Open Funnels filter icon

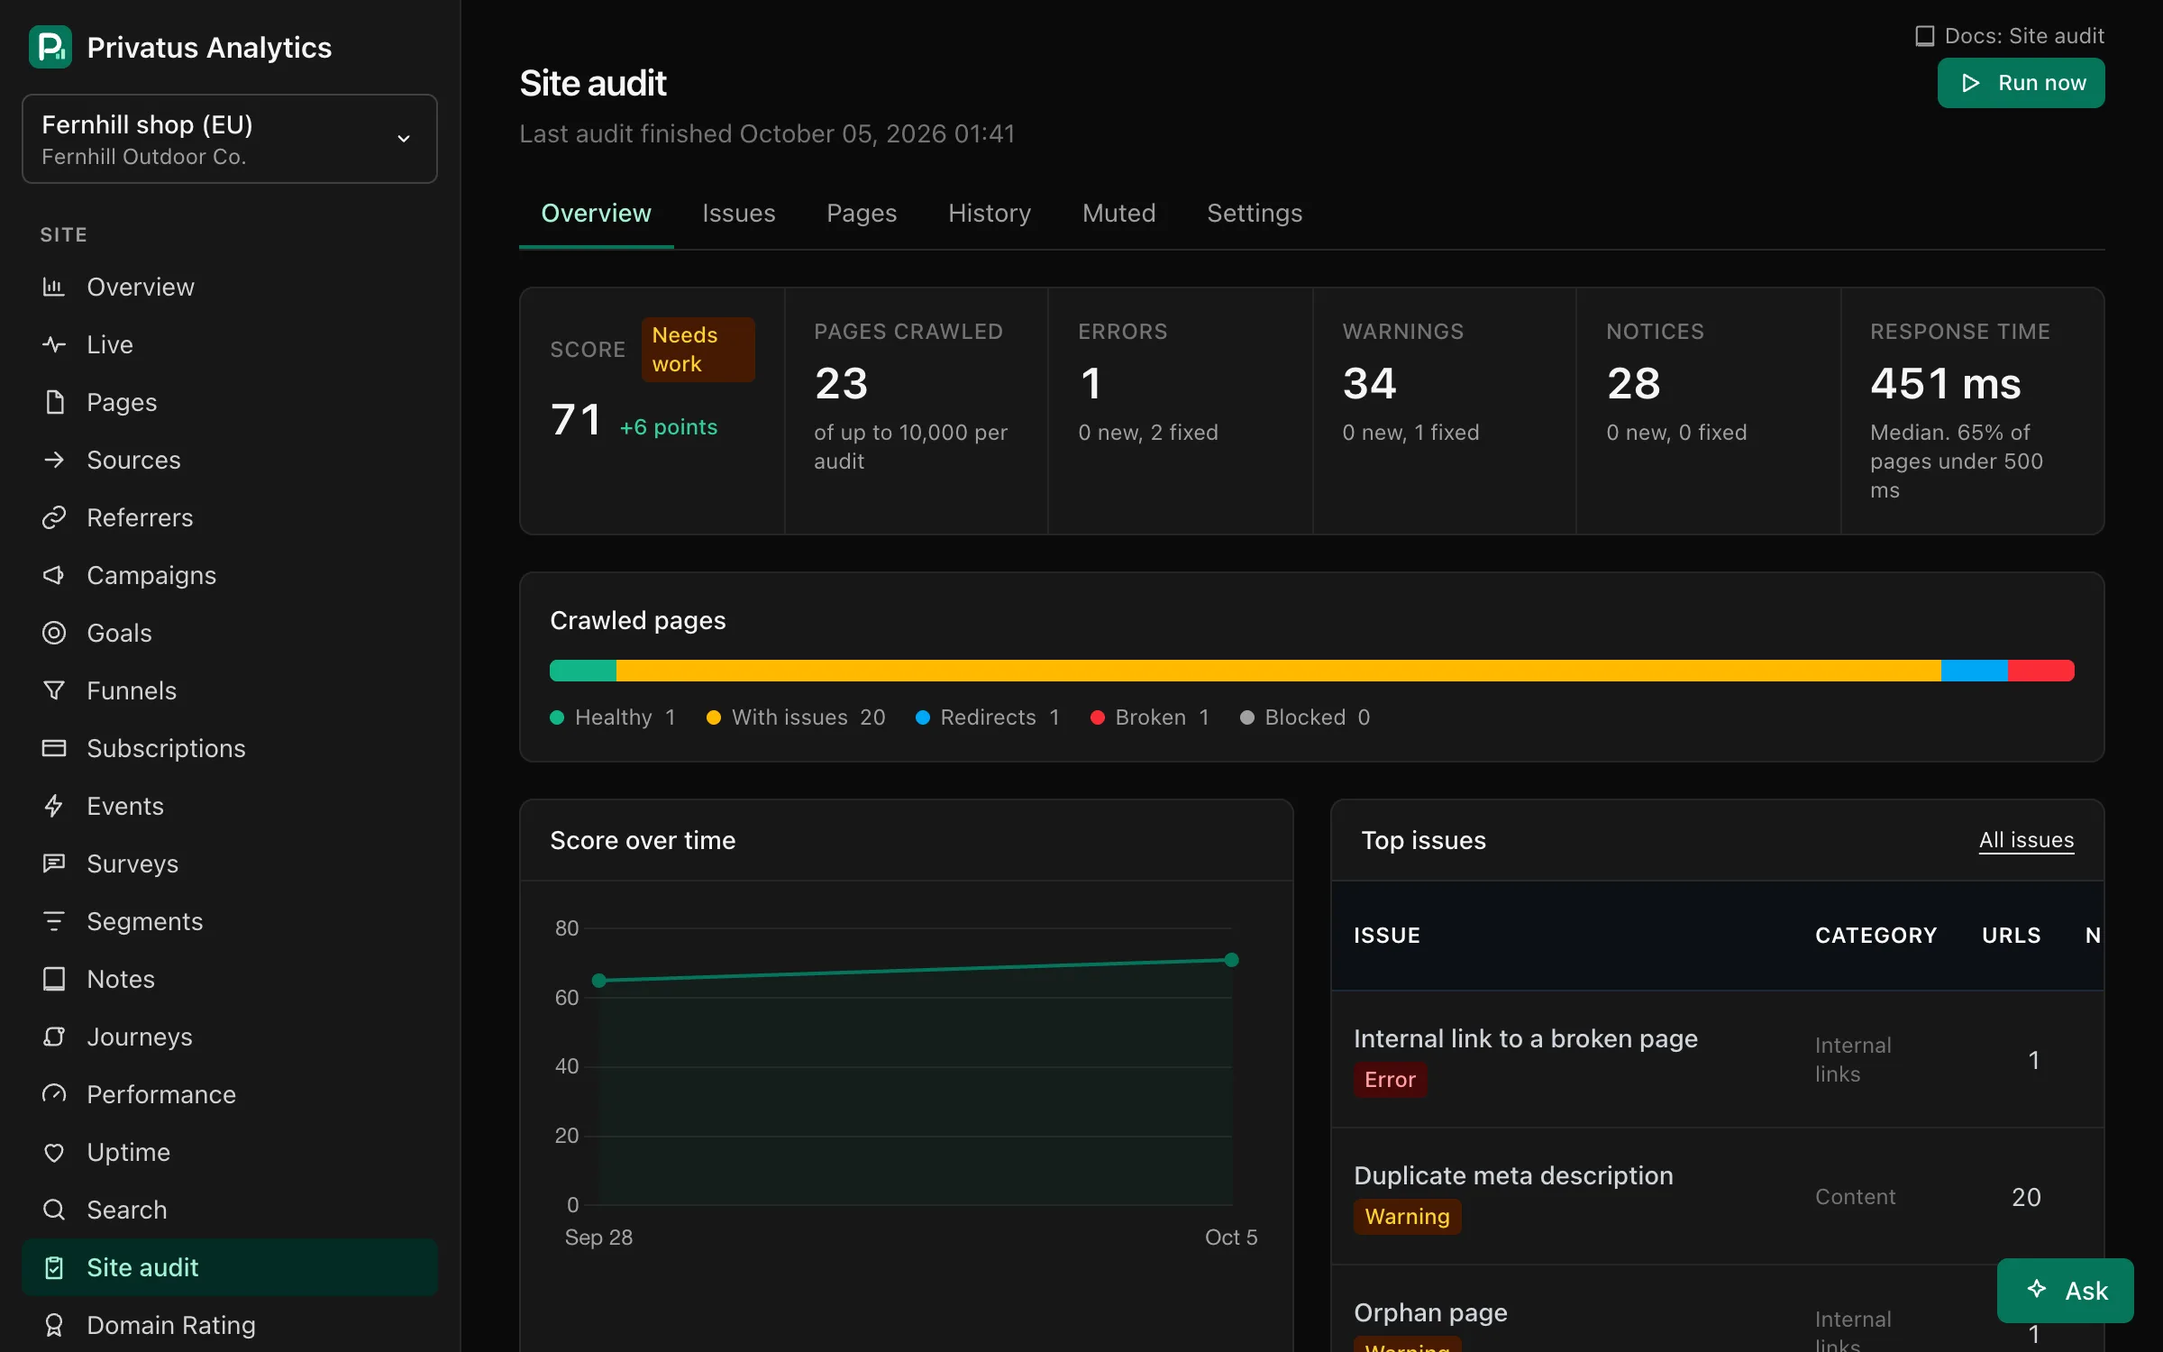pos(54,690)
